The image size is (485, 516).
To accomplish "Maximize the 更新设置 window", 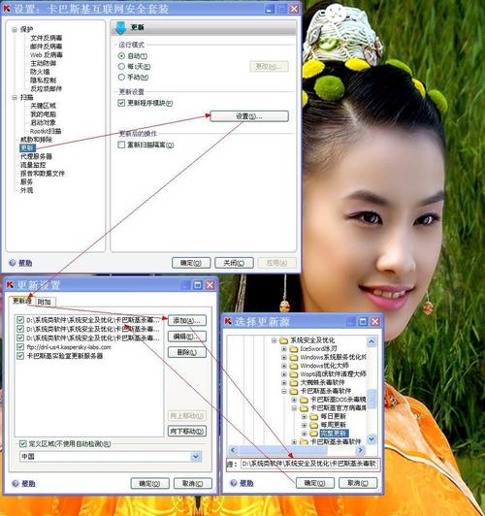I will click(198, 285).
